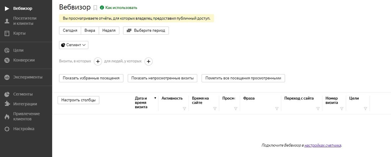Click Настроить столбцы button
The height and width of the screenshot is (157, 391).
pyautogui.click(x=78, y=100)
